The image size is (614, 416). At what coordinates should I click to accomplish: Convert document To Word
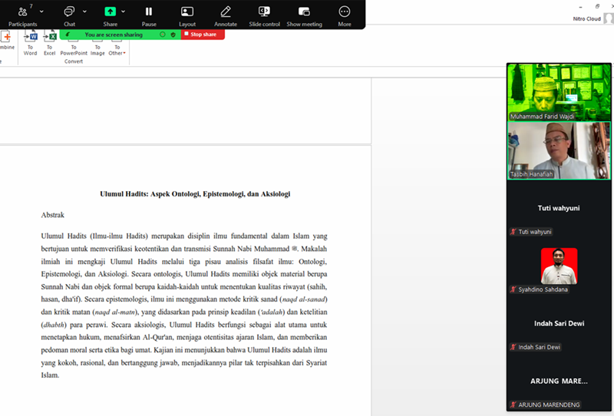click(x=30, y=44)
